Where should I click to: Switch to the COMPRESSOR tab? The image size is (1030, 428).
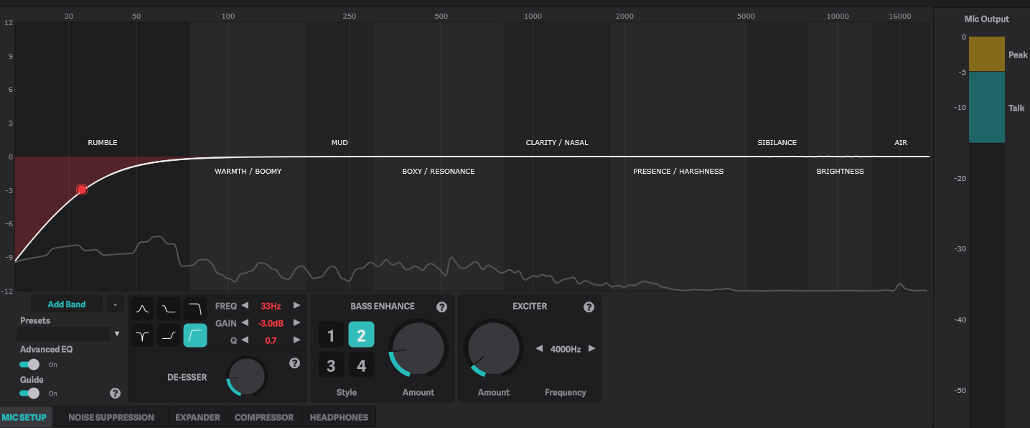[x=264, y=417]
